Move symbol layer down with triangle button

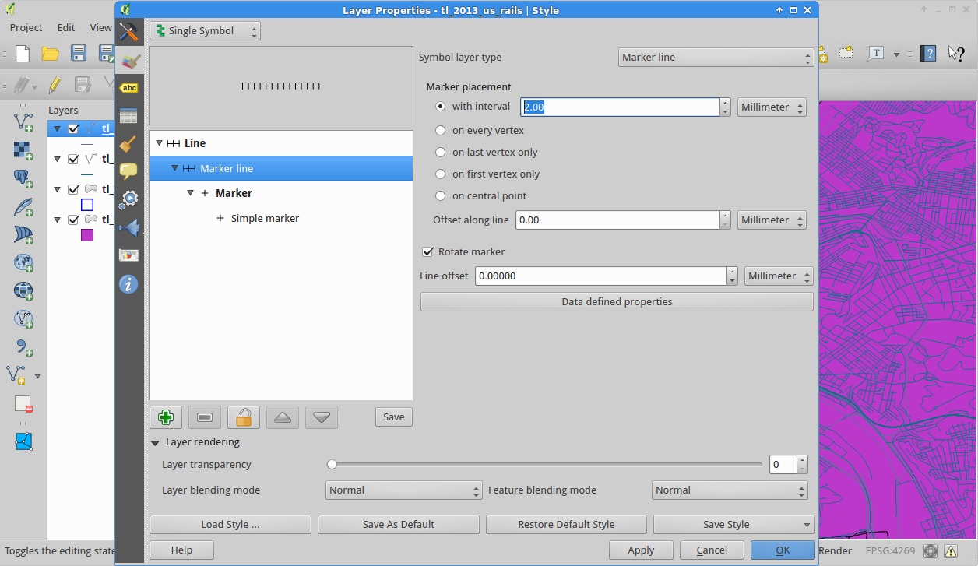(x=322, y=417)
